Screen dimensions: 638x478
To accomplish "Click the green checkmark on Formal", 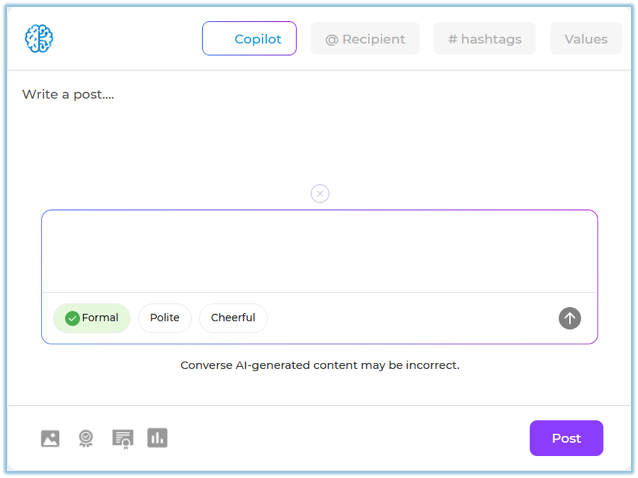I will click(72, 318).
